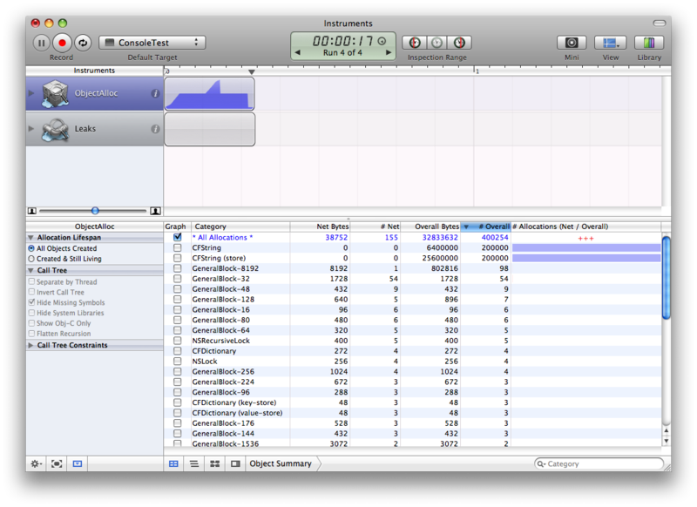Uncheck graph for All Allocations
The width and height of the screenshot is (697, 507).
[178, 237]
